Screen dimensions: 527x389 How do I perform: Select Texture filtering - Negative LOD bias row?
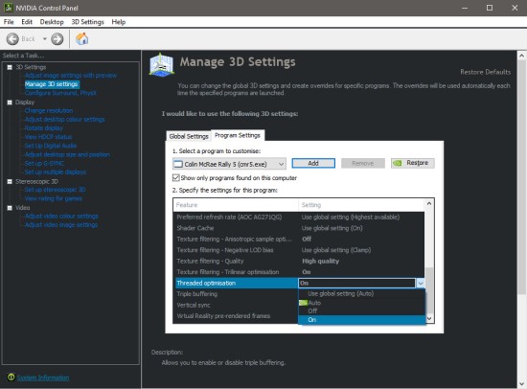point(299,250)
